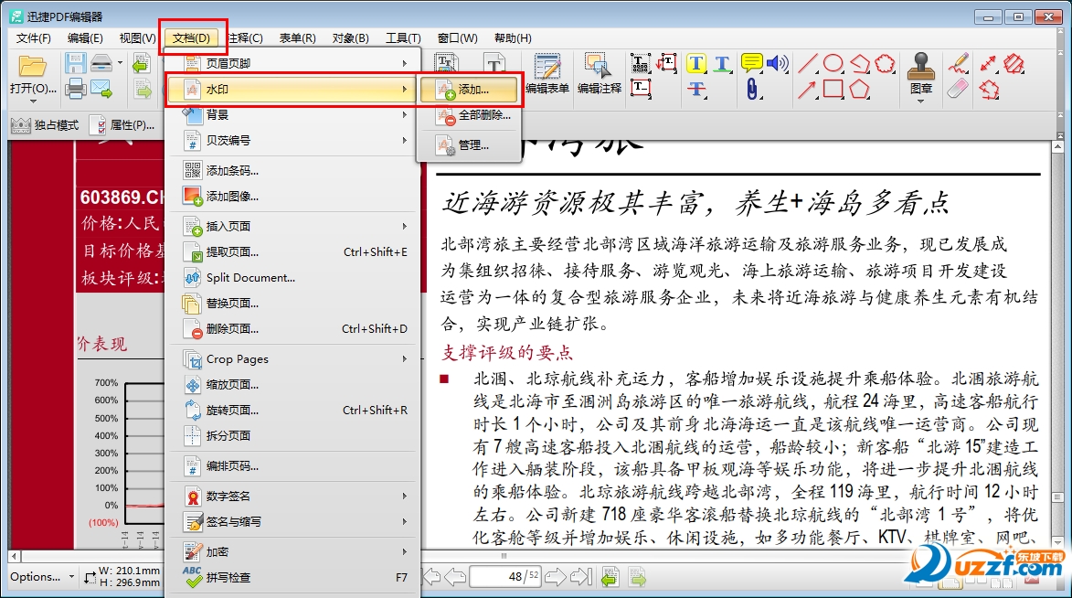This screenshot has width=1072, height=598.
Task: Select the Perimeter measuring tool
Action: point(989,89)
